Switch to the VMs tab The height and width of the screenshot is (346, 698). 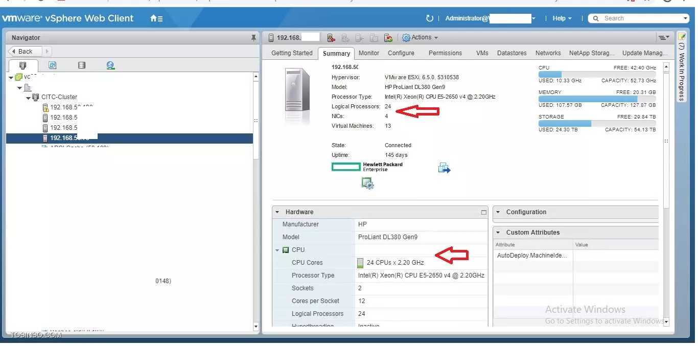(x=482, y=53)
